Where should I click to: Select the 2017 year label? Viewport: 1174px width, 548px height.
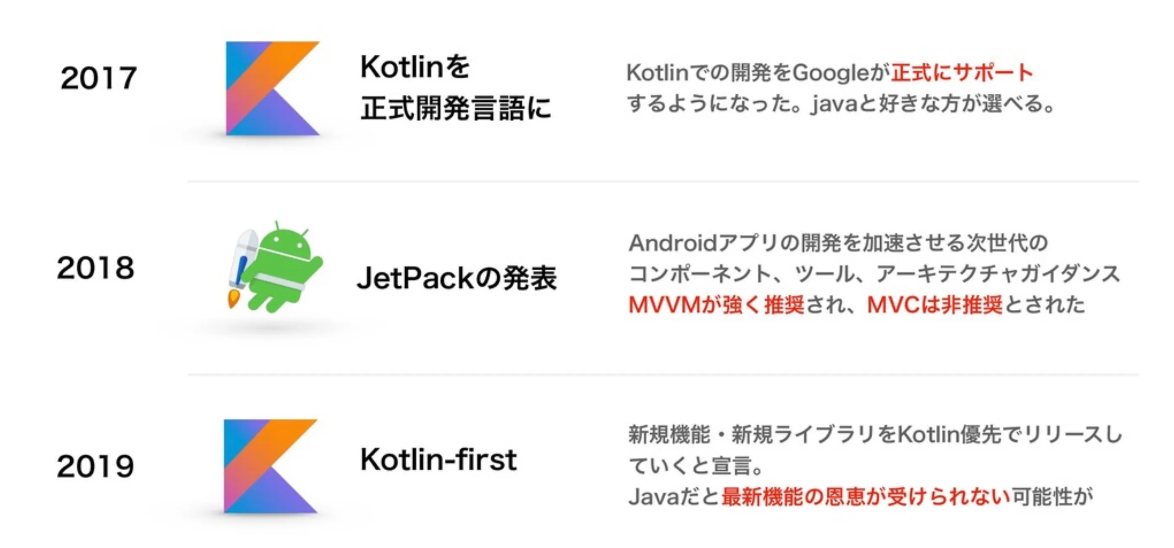coord(98,78)
